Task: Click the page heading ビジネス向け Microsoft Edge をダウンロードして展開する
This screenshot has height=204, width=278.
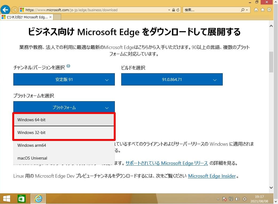Action: pyautogui.click(x=134, y=32)
